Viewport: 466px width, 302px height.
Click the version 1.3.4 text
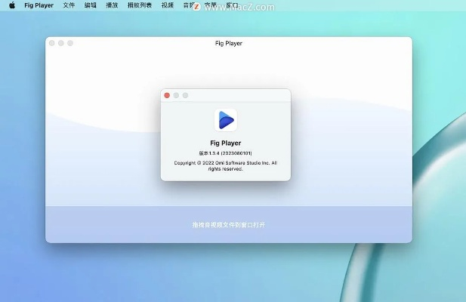(225, 153)
